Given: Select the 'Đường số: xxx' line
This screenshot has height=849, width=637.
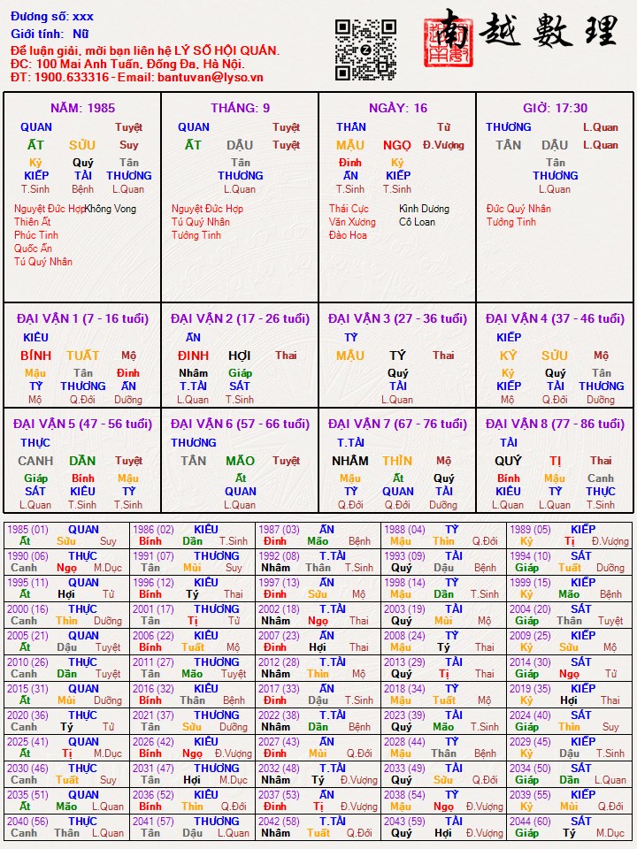Looking at the screenshot, I should coord(52,17).
